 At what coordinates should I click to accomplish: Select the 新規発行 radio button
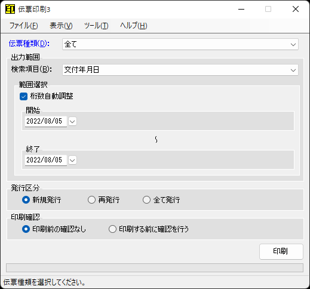(x=26, y=200)
